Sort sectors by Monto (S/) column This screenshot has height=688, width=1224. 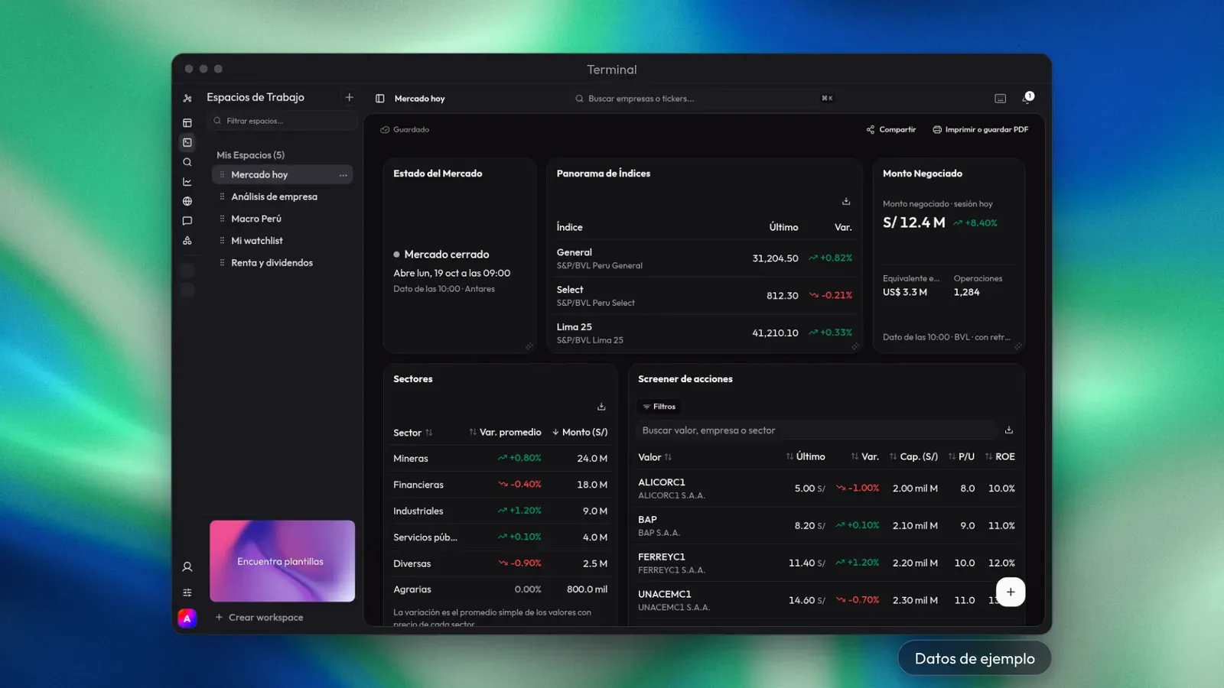(x=580, y=433)
